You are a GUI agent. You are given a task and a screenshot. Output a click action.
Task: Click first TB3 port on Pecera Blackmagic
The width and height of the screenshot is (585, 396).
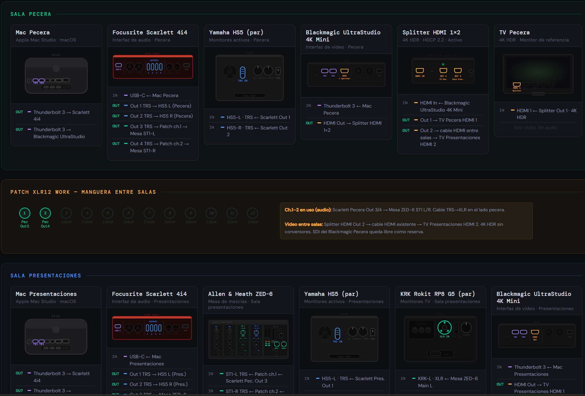325,71
